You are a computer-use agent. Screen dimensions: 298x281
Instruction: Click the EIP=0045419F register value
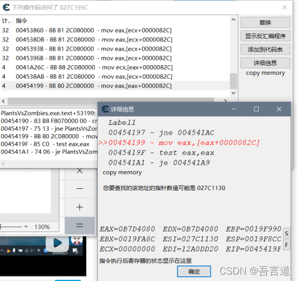tap(253, 249)
